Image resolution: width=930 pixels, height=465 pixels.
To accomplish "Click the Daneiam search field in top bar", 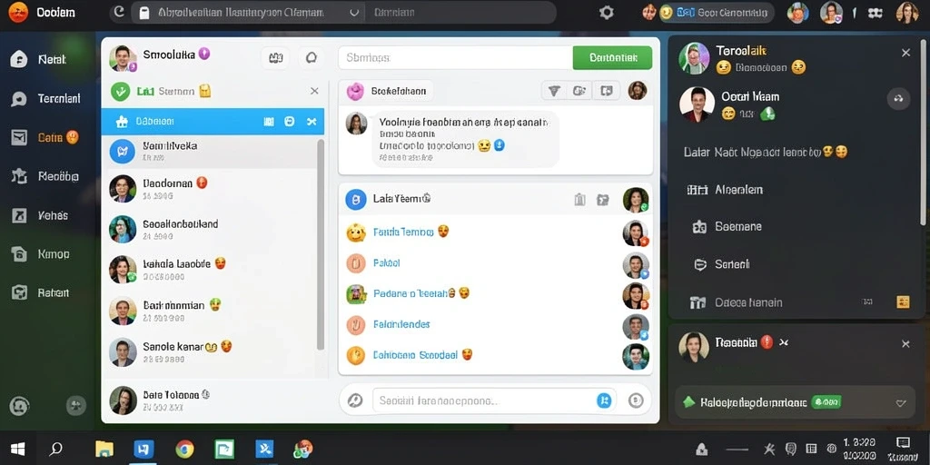I will (460, 13).
